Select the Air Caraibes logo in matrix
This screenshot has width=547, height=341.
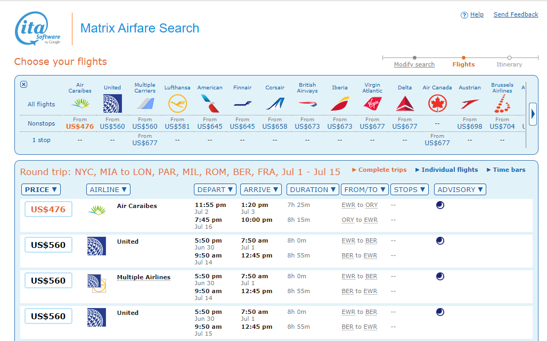80,103
